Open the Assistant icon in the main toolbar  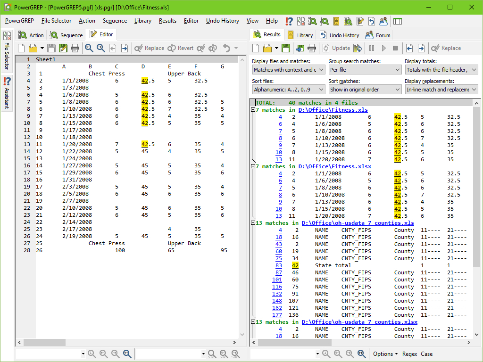pos(289,21)
